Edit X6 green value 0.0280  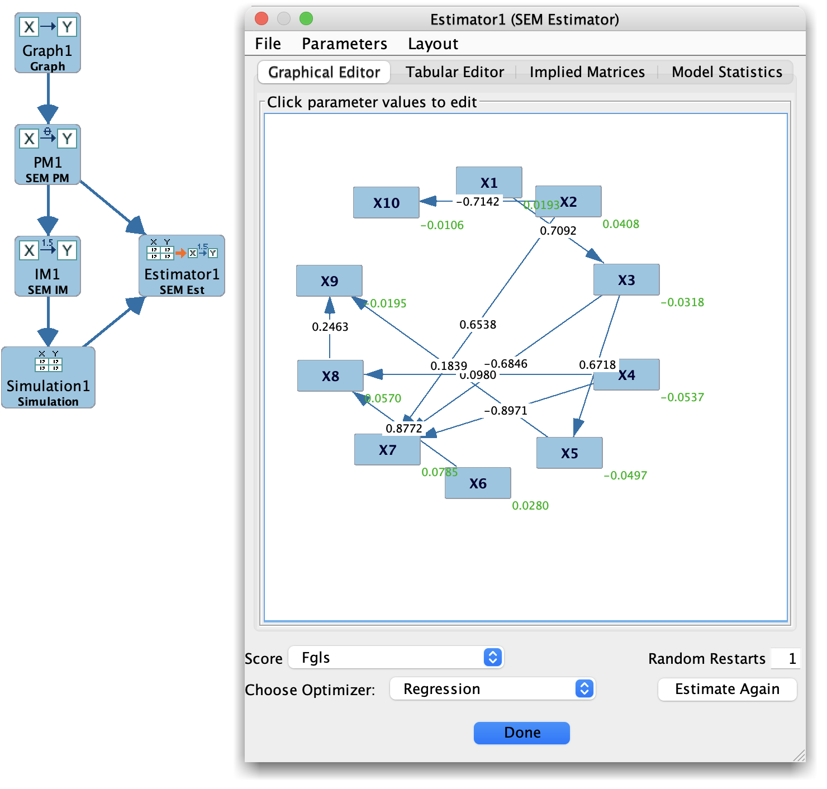coord(530,506)
